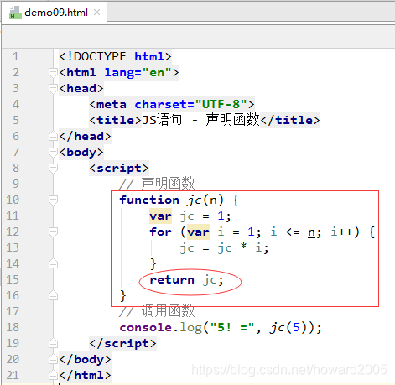
Task: Toggle fold marker at the for loop's closing brace on line 14
Action: (x=53, y=264)
